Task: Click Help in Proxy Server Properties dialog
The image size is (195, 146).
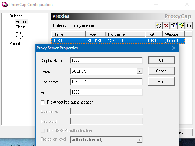Action: (x=161, y=82)
